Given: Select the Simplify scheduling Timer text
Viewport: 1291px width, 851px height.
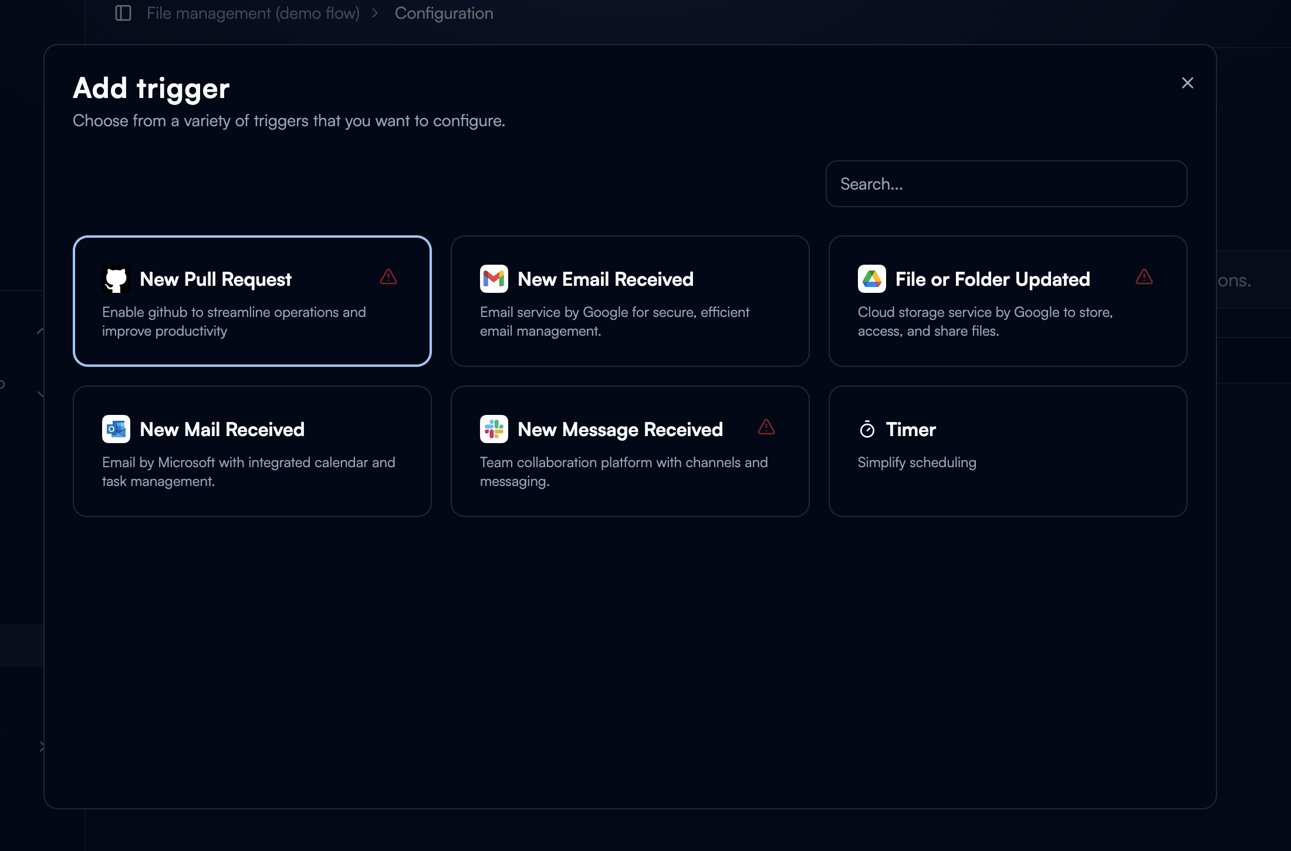Looking at the screenshot, I should tap(917, 462).
